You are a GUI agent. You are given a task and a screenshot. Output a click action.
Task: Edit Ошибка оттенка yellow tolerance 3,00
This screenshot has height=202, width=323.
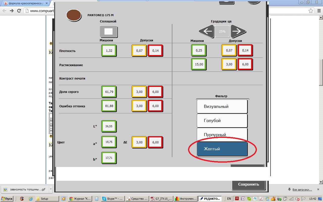pos(139,106)
